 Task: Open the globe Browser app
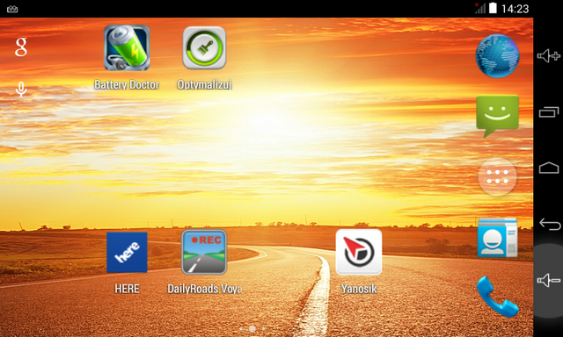click(497, 56)
